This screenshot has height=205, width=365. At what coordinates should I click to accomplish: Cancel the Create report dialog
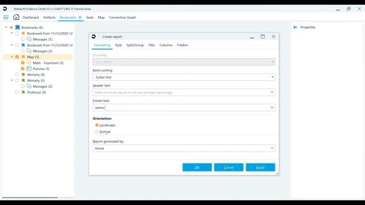pos(229,167)
